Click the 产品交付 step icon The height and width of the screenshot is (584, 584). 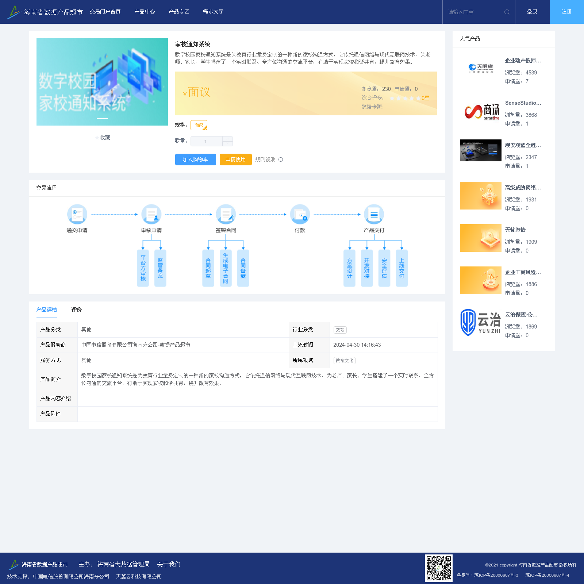point(374,214)
